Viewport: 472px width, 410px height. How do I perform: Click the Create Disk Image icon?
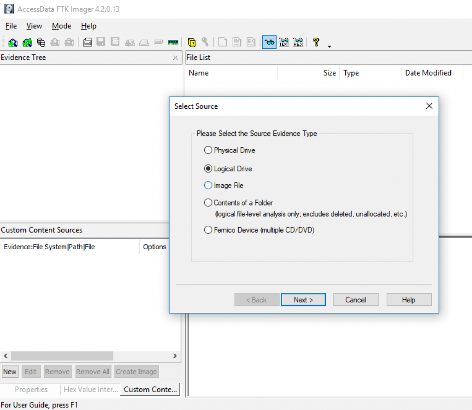(x=87, y=42)
